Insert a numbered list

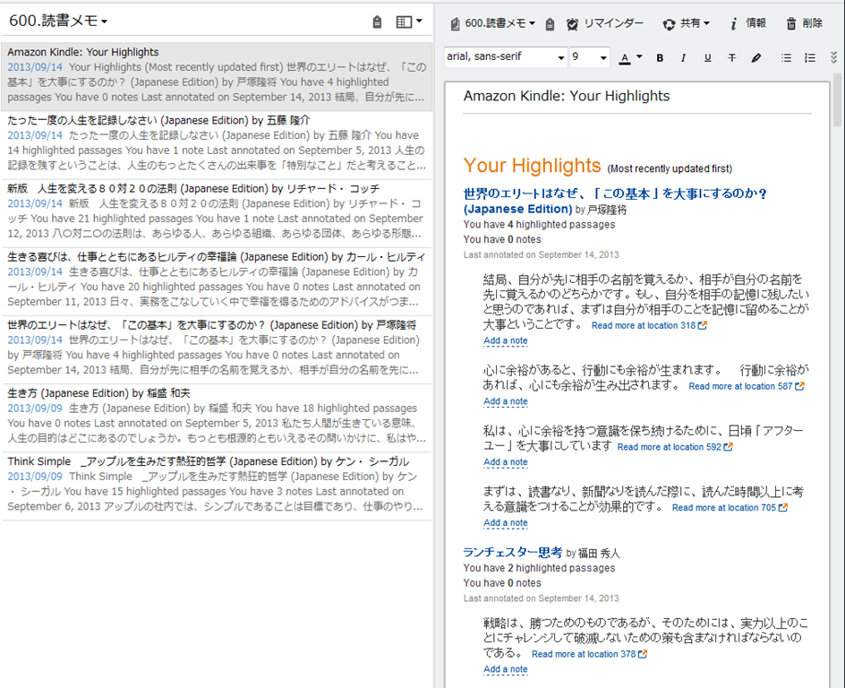click(810, 57)
